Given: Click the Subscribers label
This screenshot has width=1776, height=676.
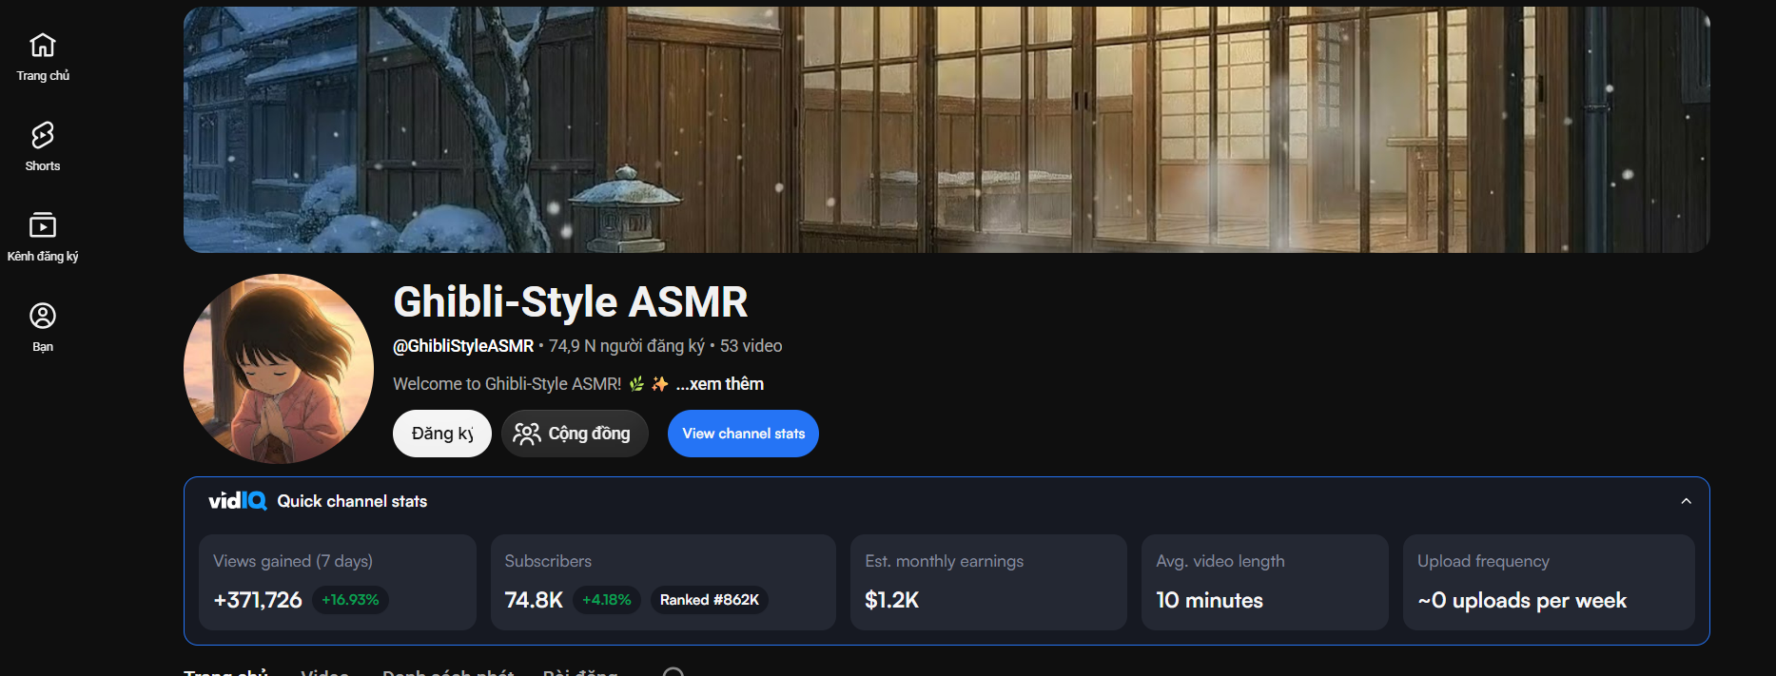Looking at the screenshot, I should 548,561.
